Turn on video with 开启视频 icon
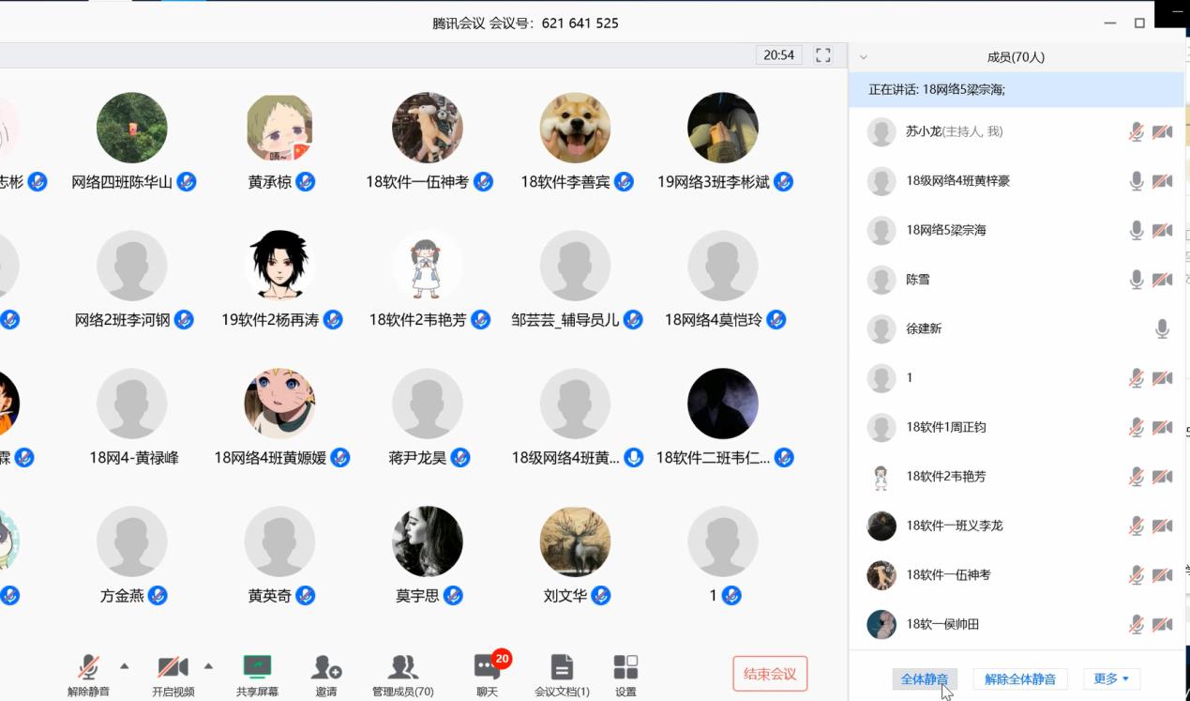 173,668
